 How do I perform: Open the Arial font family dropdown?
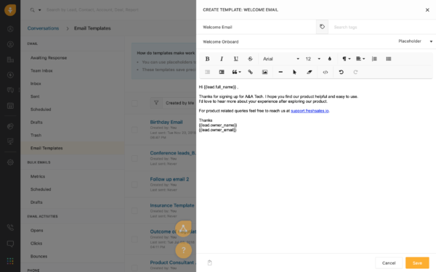(x=280, y=59)
